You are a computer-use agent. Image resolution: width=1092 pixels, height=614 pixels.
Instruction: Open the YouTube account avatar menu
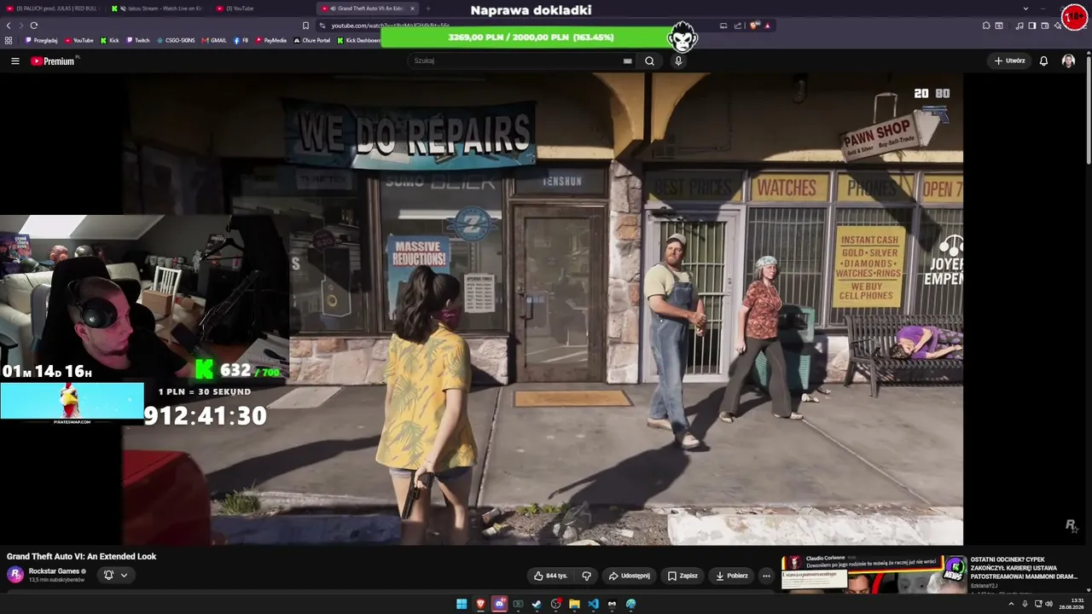click(x=1068, y=61)
